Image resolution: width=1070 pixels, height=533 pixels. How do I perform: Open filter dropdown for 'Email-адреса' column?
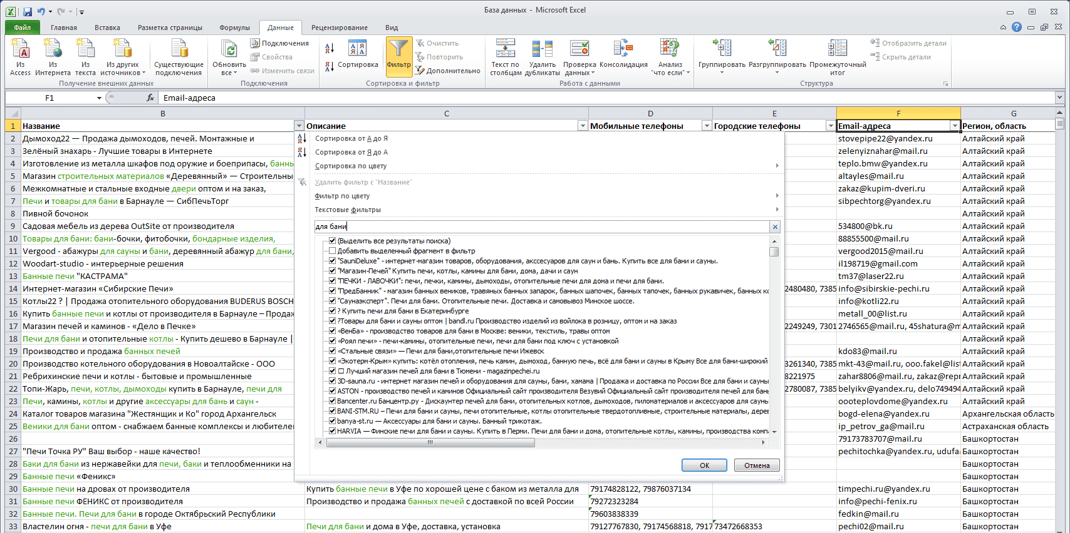pos(955,126)
